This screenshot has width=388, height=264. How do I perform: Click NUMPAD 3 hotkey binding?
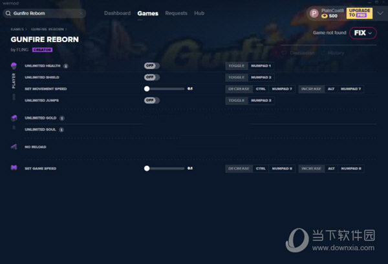tap(261, 101)
